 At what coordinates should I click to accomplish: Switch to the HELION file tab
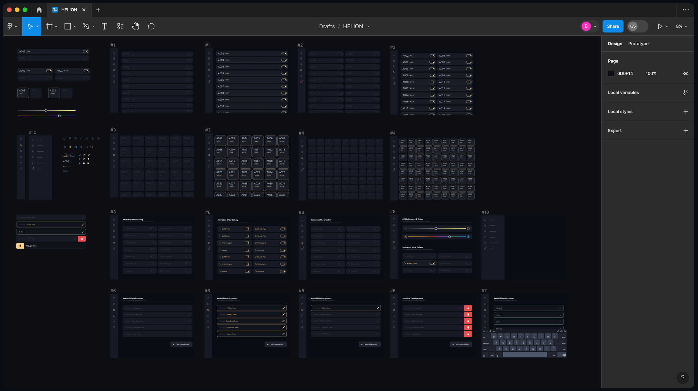(x=69, y=10)
